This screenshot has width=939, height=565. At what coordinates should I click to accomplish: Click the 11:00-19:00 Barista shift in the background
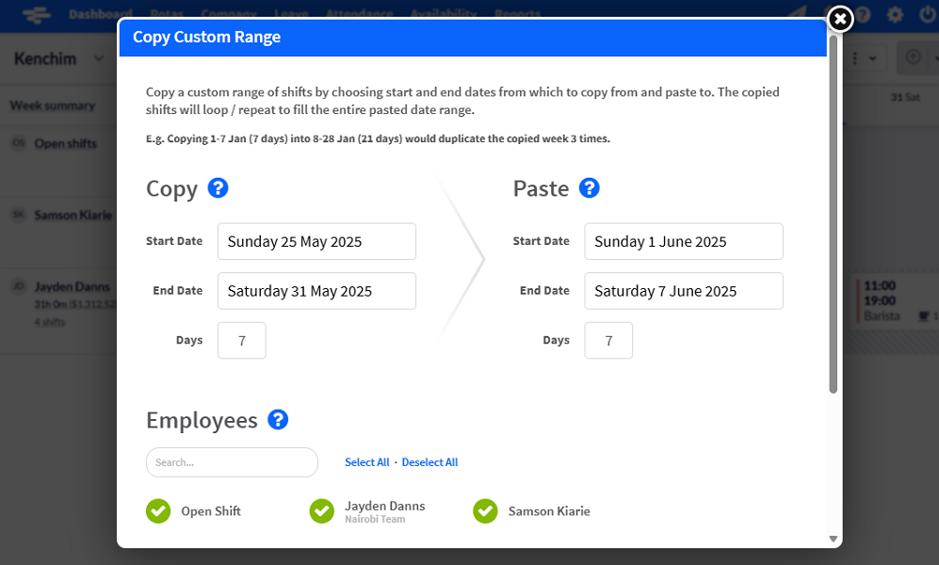pyautogui.click(x=896, y=301)
